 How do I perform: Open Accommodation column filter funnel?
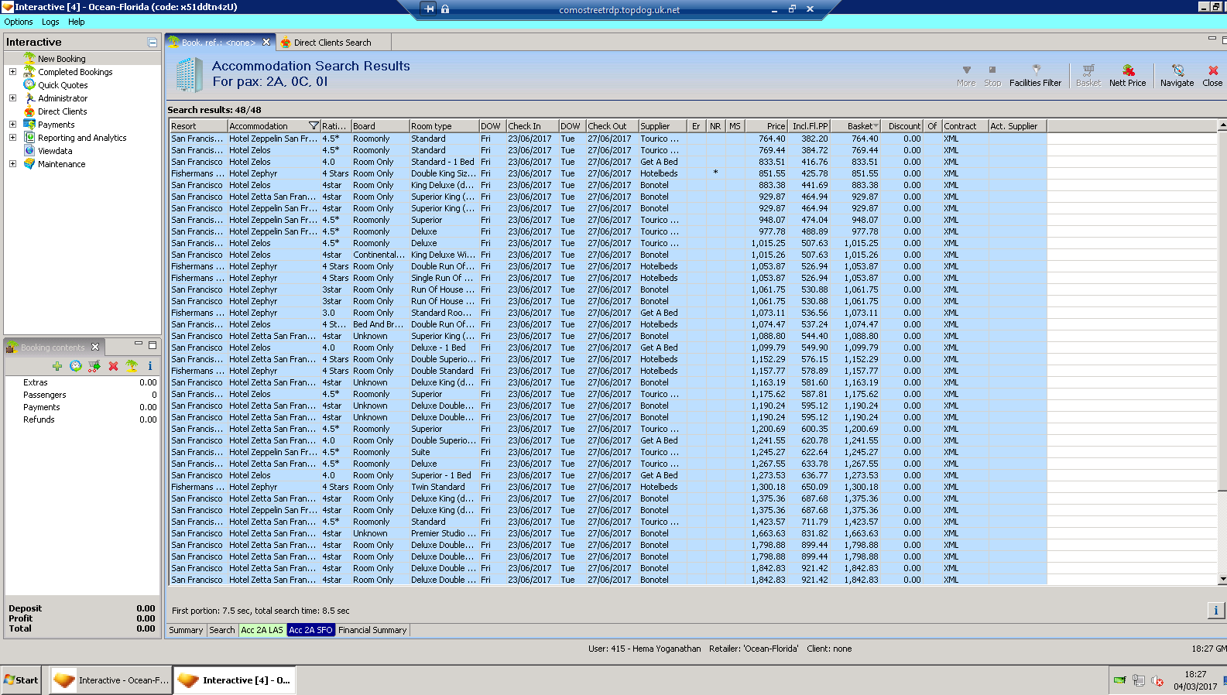click(314, 126)
